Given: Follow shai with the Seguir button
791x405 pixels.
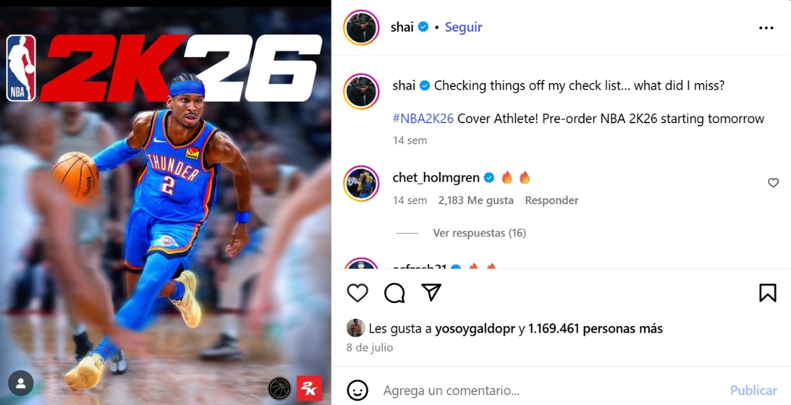Looking at the screenshot, I should coord(463,27).
